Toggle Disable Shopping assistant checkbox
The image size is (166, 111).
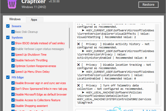[13, 106]
